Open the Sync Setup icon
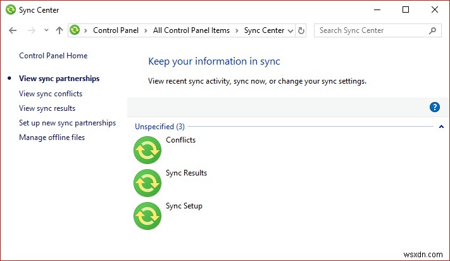The height and width of the screenshot is (261, 450). [147, 215]
